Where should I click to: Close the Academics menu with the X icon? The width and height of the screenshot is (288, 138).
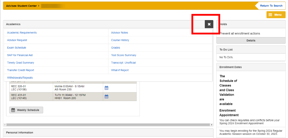pos(209,24)
